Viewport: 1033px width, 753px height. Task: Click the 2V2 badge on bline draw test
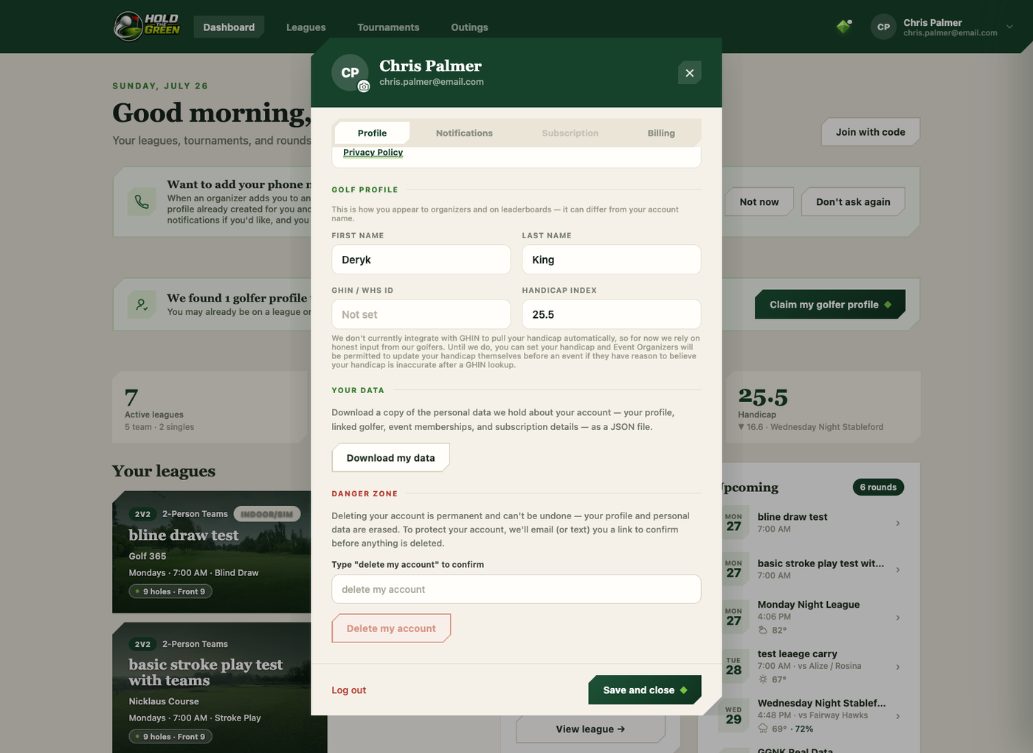point(142,514)
